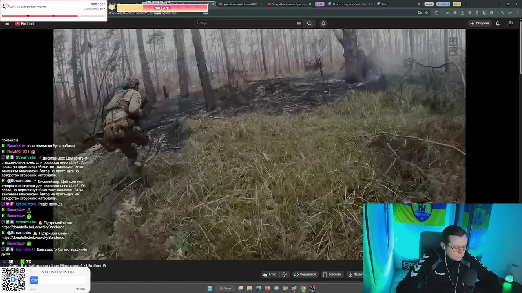Screen dimensions: 522x293
Task: Launch Microsoft Edge from the taskbar
Action: [x=259, y=288]
